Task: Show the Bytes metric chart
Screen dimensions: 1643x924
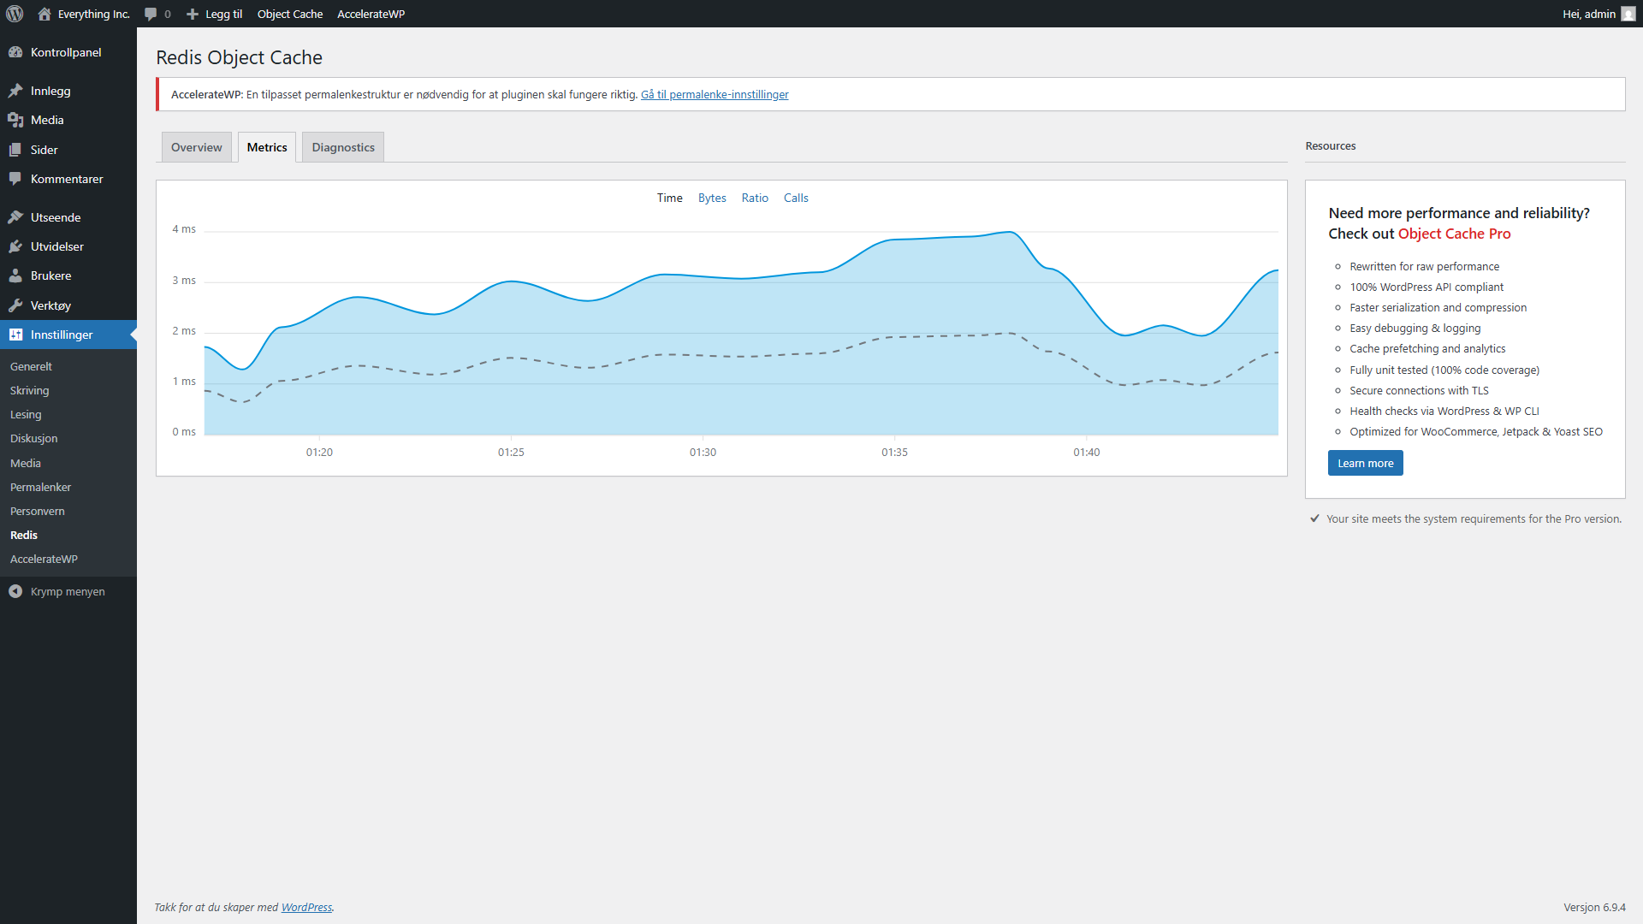Action: click(x=712, y=198)
